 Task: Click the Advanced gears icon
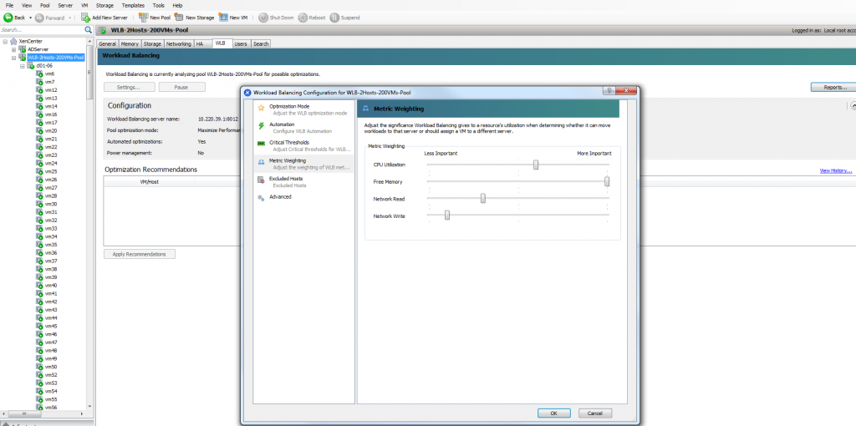coord(262,197)
